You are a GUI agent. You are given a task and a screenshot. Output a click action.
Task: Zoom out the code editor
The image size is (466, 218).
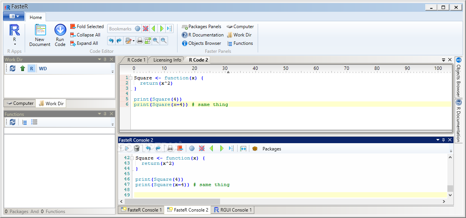pos(164,41)
